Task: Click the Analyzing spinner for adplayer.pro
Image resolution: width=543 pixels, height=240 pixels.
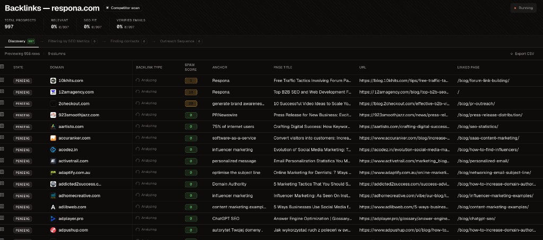Action: [138, 218]
